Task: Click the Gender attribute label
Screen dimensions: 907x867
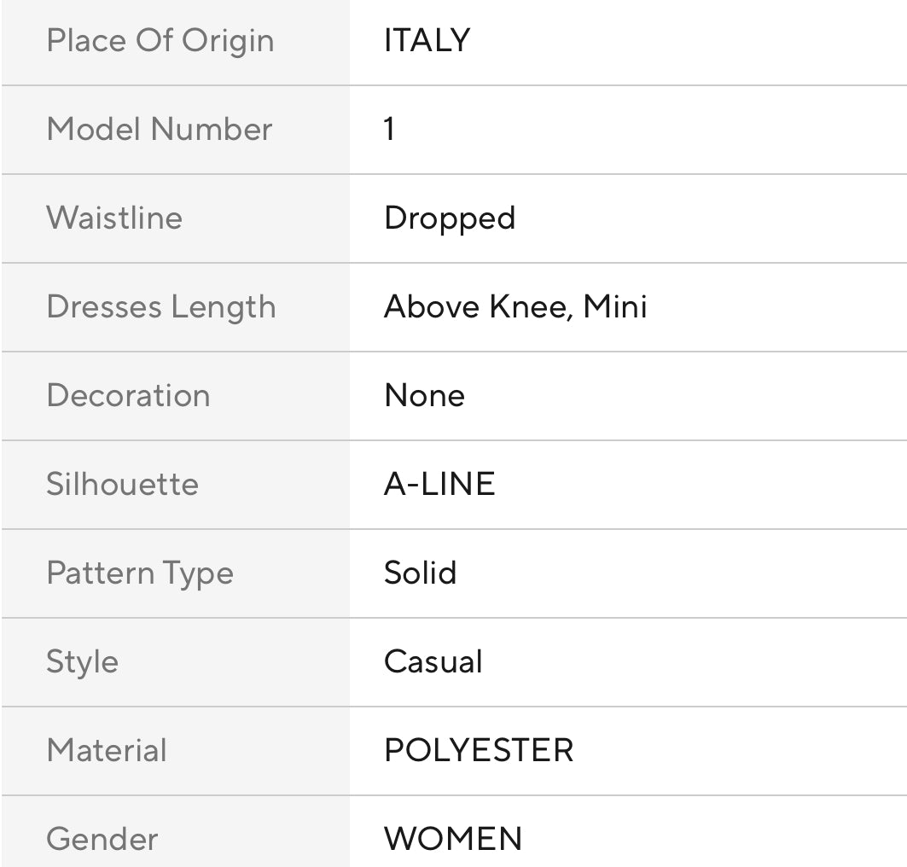Action: coord(102,839)
